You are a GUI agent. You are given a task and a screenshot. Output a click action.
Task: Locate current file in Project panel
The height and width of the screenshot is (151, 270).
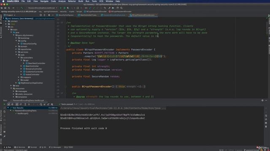click(x=41, y=15)
